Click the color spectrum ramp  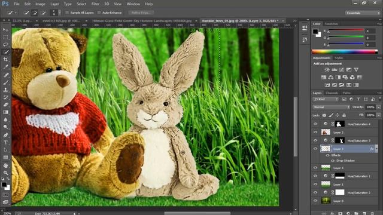(345, 51)
